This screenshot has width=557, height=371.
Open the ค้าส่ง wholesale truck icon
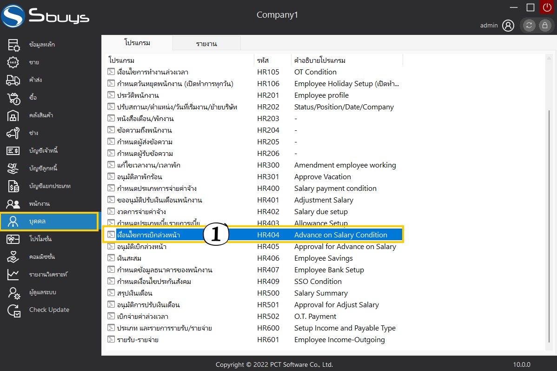[x=13, y=80]
